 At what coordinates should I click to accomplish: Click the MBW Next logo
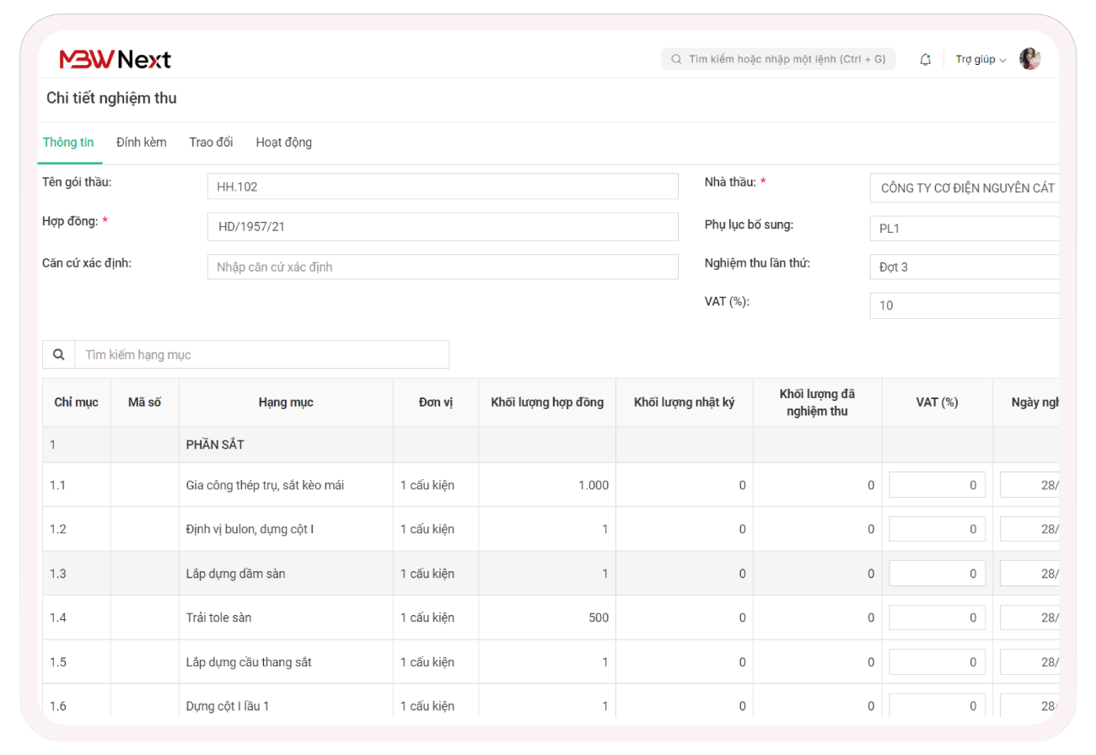click(x=115, y=59)
